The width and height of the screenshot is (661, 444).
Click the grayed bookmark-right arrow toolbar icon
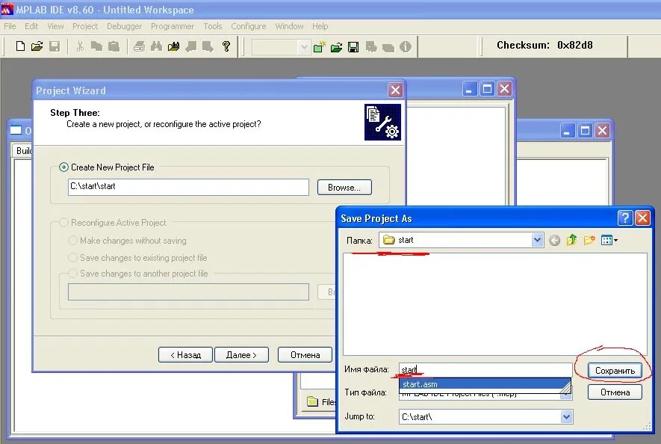[208, 46]
